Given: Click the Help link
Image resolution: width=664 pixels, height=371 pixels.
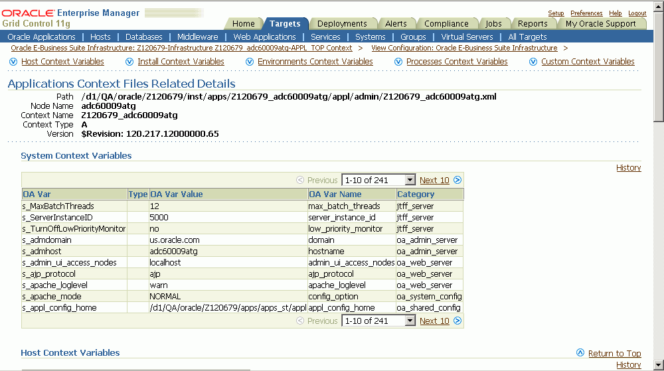Looking at the screenshot, I should [x=616, y=13].
